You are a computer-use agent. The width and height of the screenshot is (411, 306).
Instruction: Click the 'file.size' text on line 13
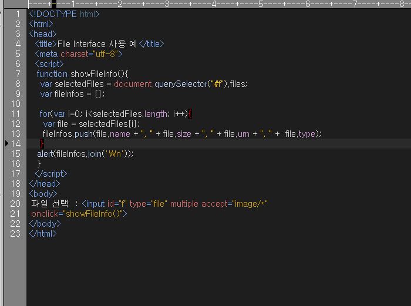(x=177, y=134)
